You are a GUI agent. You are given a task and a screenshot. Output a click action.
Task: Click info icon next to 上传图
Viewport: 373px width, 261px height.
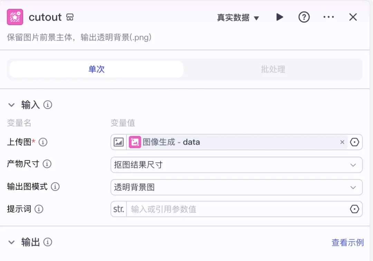point(43,142)
